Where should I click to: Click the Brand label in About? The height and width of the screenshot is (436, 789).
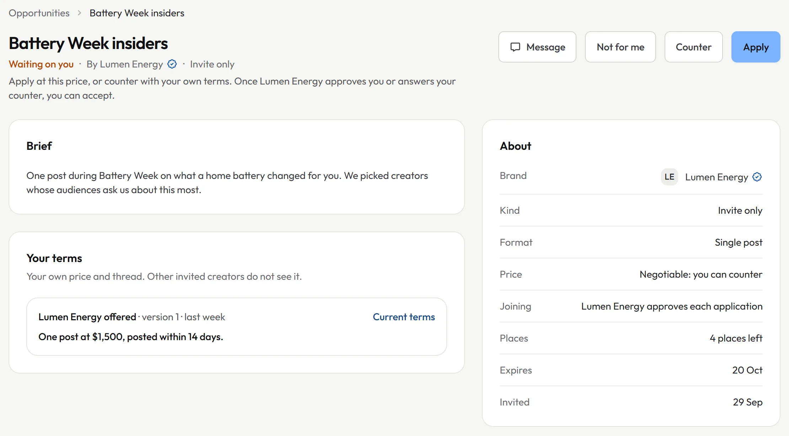(x=513, y=176)
